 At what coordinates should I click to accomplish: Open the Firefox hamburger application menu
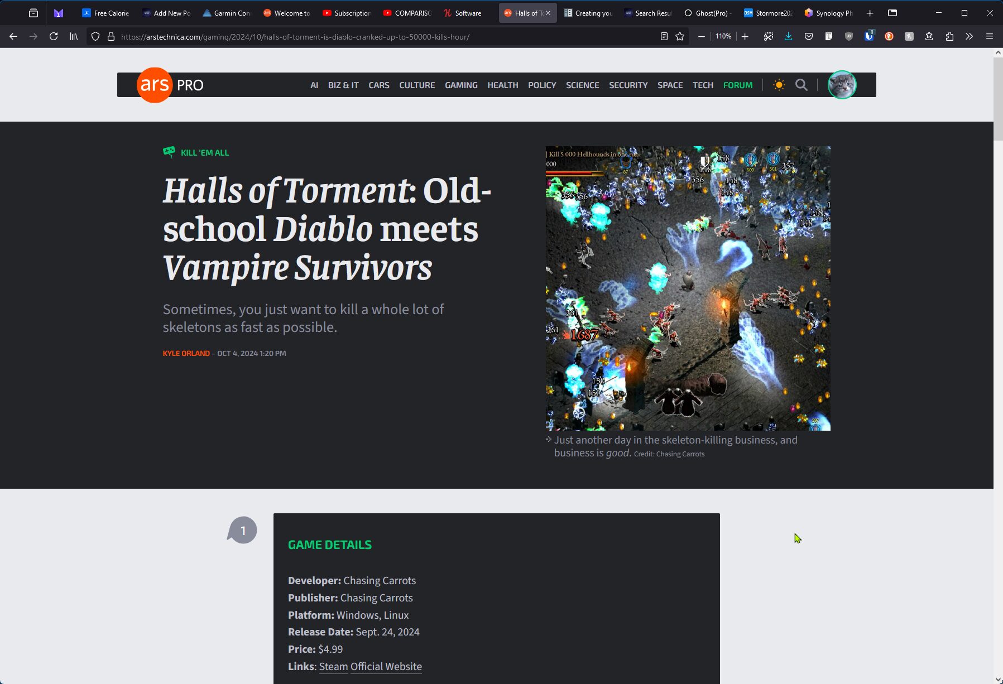[990, 36]
